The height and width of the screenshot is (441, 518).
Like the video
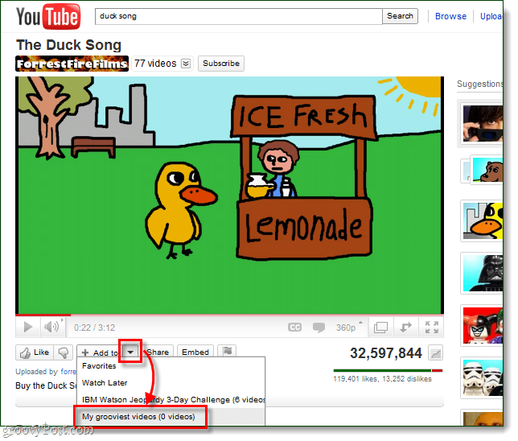pyautogui.click(x=35, y=352)
